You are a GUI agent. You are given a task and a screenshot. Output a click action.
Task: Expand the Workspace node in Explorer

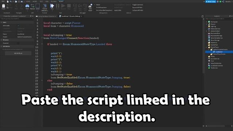pos(206,22)
